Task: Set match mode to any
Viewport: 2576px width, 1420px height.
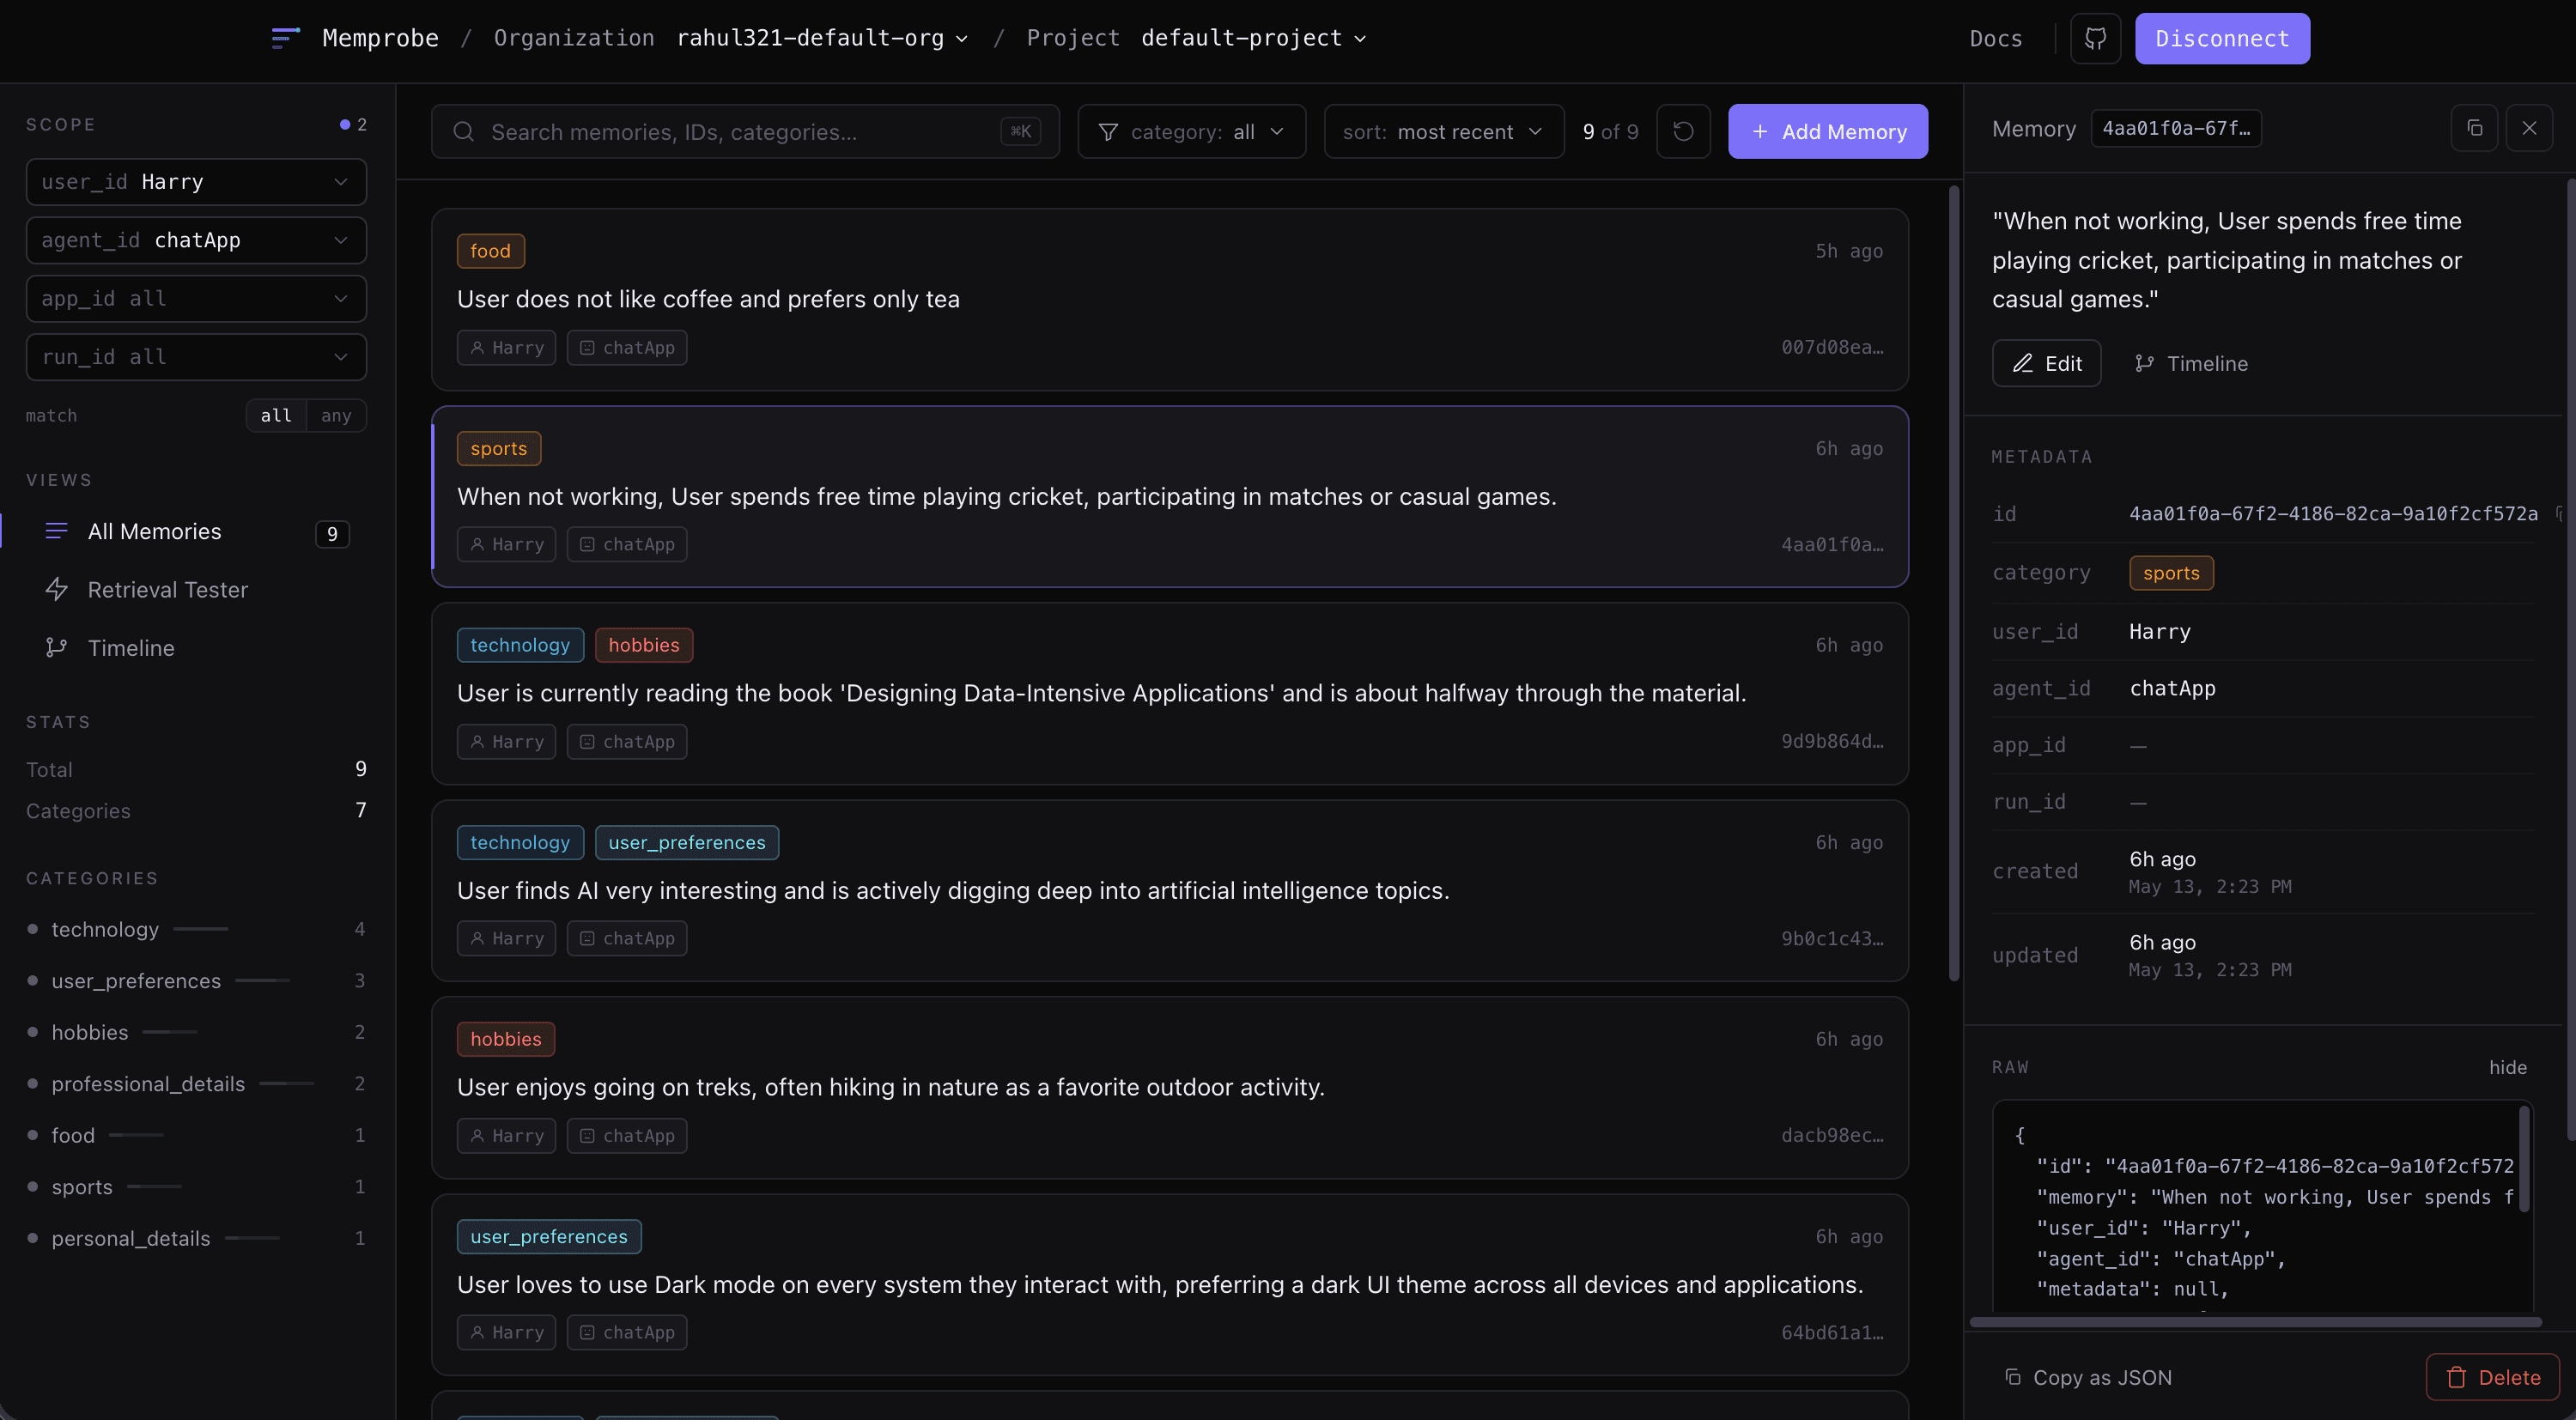Action: click(x=336, y=415)
